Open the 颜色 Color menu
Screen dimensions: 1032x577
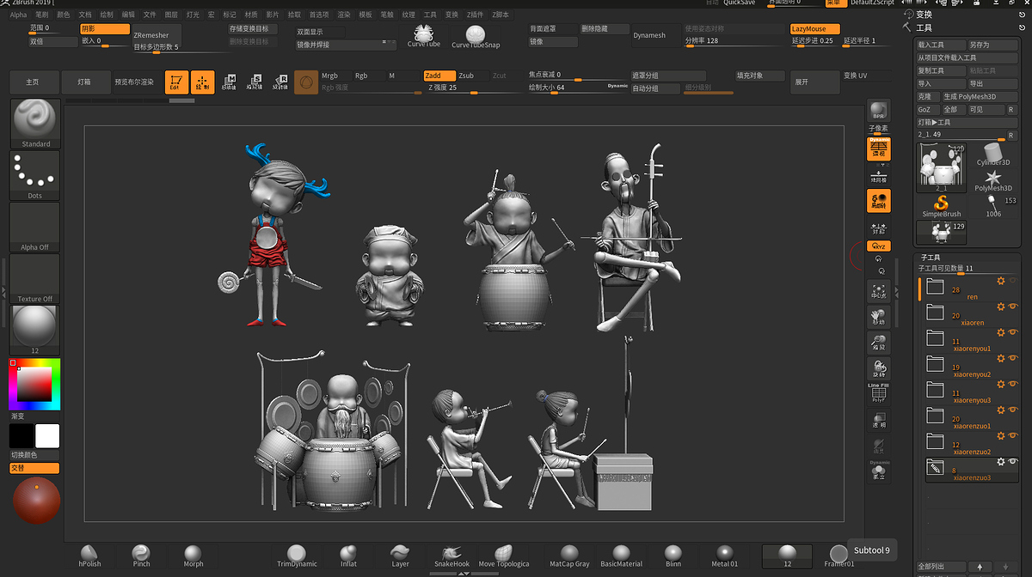[x=64, y=15]
